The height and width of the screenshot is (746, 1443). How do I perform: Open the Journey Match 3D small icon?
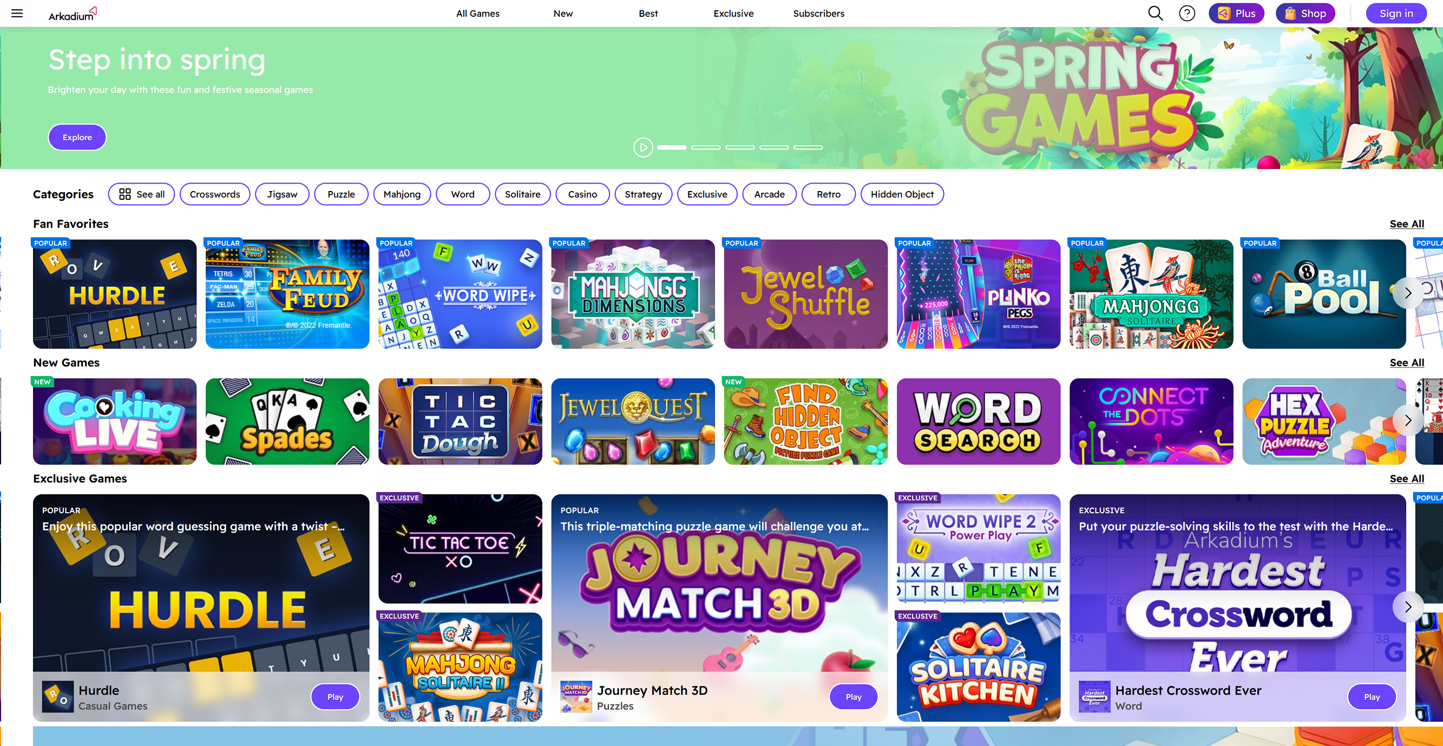pos(576,697)
